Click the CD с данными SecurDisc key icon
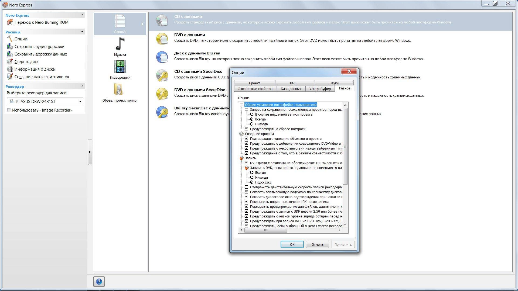518x291 pixels. pyautogui.click(x=162, y=75)
